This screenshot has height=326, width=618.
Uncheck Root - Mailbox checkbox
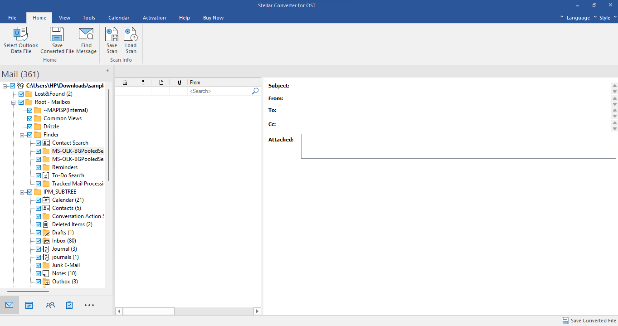tap(21, 102)
